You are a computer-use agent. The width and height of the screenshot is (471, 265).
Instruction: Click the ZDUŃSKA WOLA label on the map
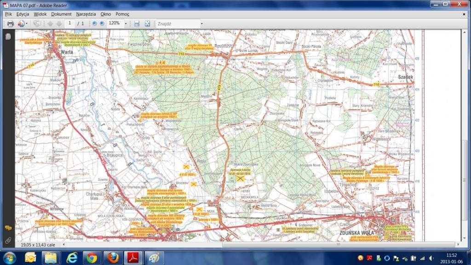point(356,233)
